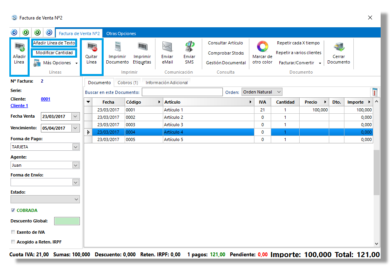Open the Cobros (1) tab
Image resolution: width=390 pixels, height=268 pixels.
[128, 83]
